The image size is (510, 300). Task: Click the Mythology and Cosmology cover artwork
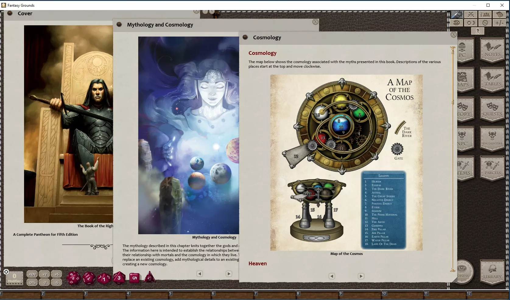point(189,135)
